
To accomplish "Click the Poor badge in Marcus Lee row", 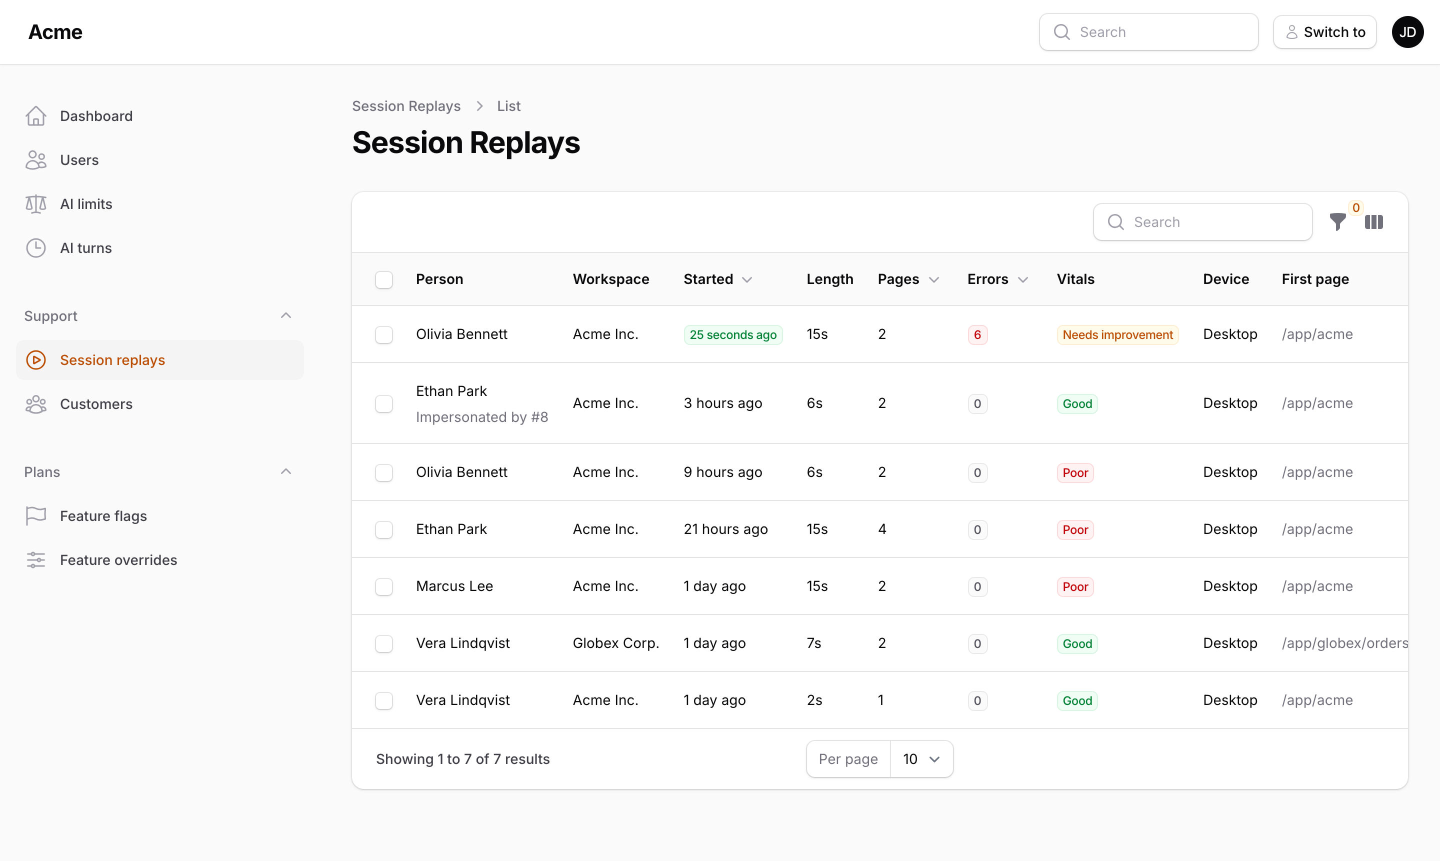I will (1075, 586).
